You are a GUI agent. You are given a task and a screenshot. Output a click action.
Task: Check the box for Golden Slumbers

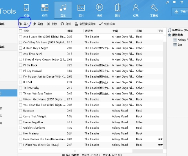20,128
